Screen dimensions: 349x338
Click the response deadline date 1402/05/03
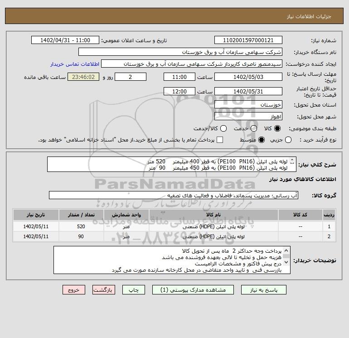248,77
